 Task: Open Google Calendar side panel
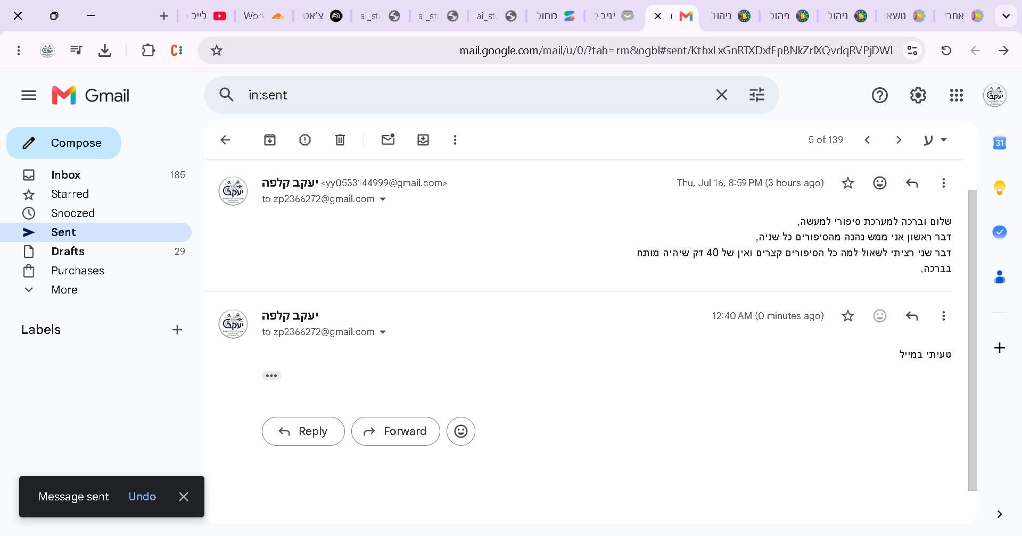(1000, 143)
